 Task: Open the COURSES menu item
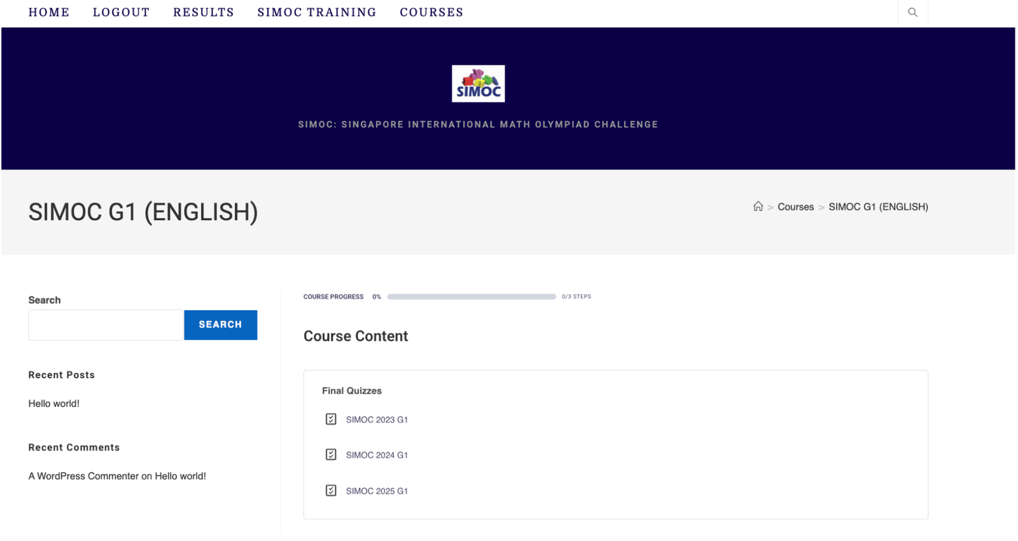tap(431, 12)
